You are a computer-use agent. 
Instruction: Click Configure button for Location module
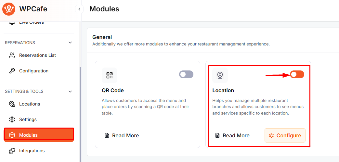pyautogui.click(x=285, y=135)
